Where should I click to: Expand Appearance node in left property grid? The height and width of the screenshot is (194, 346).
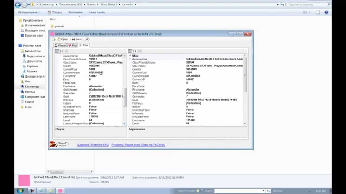click(60, 56)
